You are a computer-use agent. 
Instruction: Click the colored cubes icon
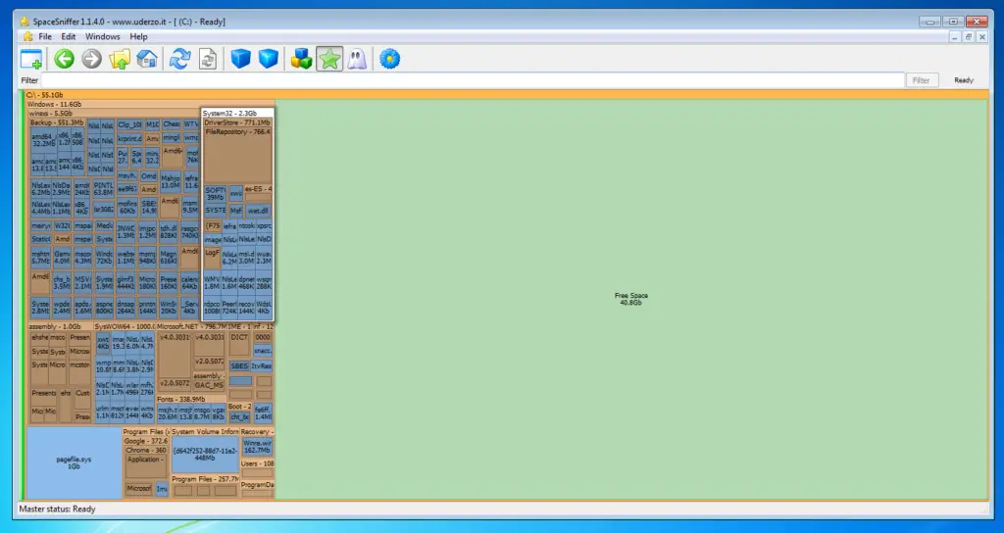(x=302, y=59)
